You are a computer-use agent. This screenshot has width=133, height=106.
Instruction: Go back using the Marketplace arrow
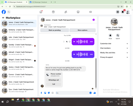(x=3, y=18)
